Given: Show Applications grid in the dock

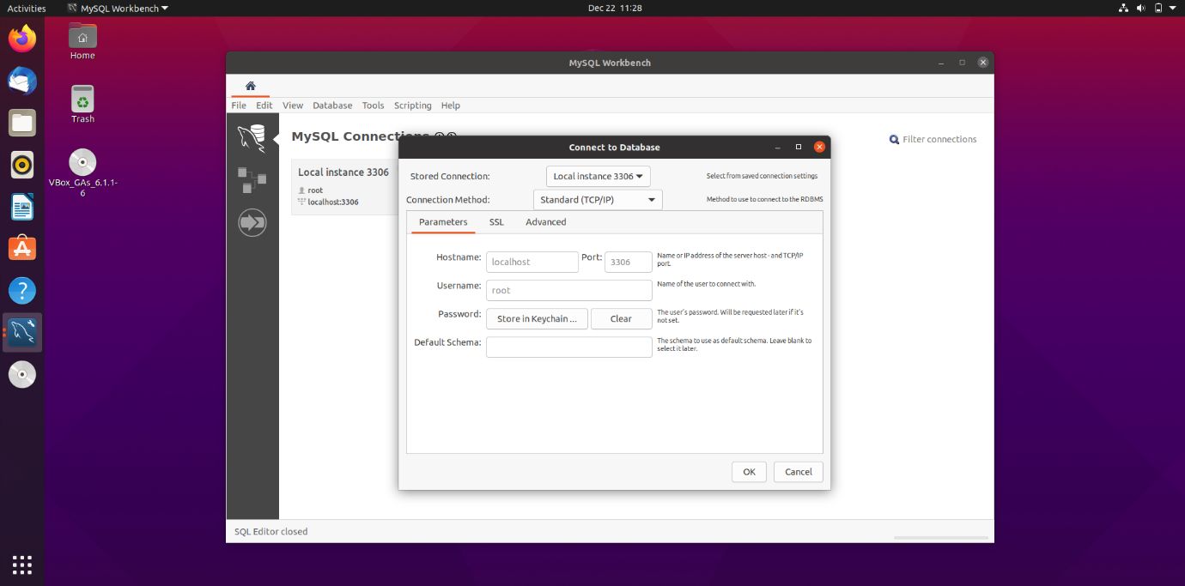Looking at the screenshot, I should (22, 564).
